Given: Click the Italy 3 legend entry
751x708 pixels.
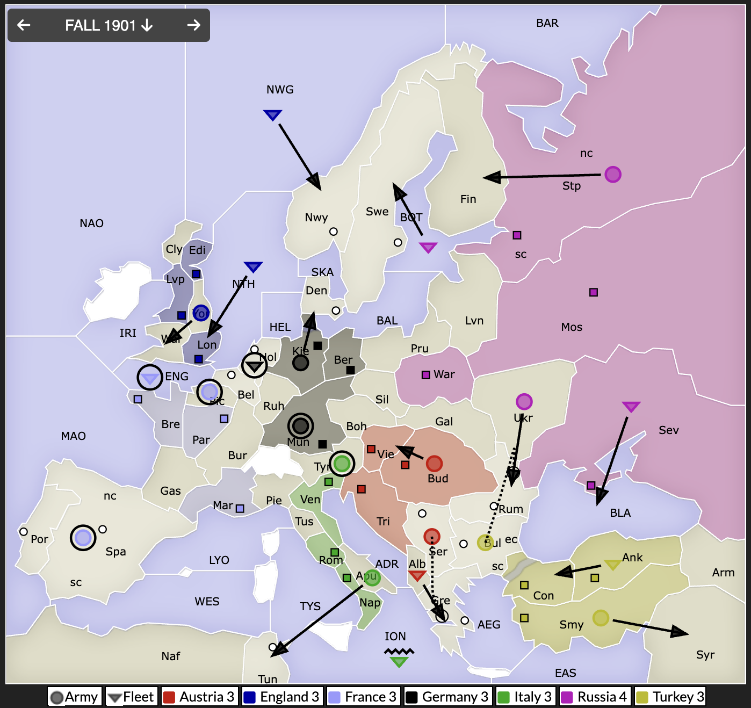Looking at the screenshot, I should 525,697.
